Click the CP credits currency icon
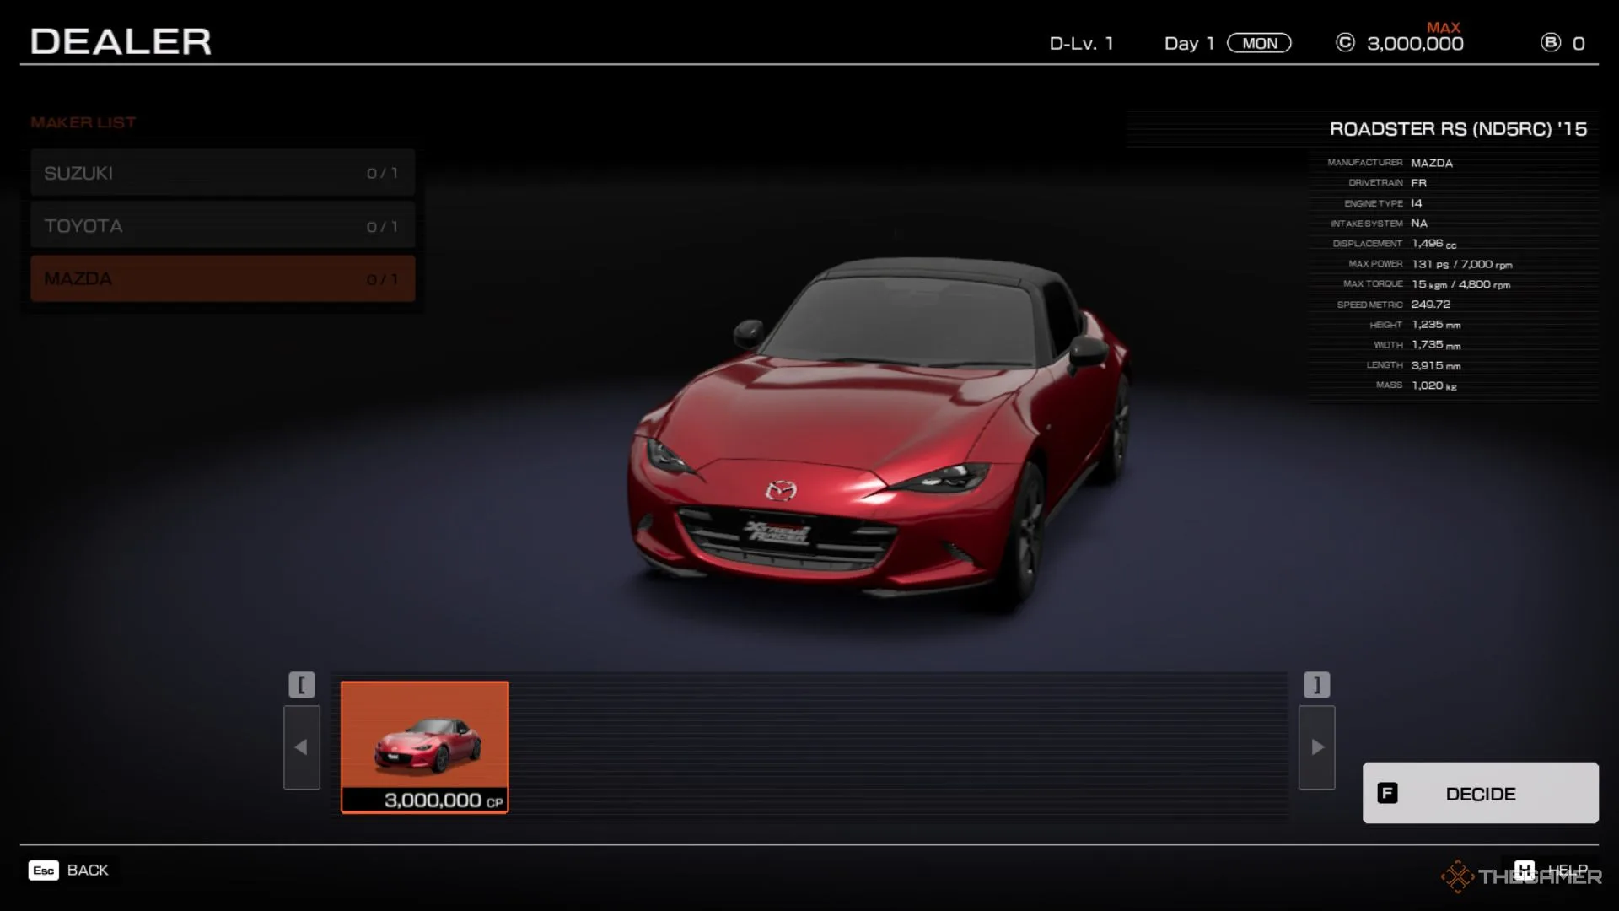Image resolution: width=1619 pixels, height=911 pixels. (x=1345, y=42)
